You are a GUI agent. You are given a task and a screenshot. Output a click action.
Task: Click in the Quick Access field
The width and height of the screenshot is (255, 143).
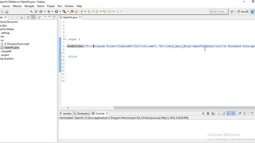(218, 12)
